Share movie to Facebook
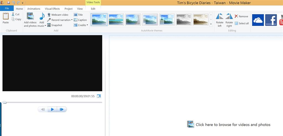283x136 pixels. (x=271, y=20)
